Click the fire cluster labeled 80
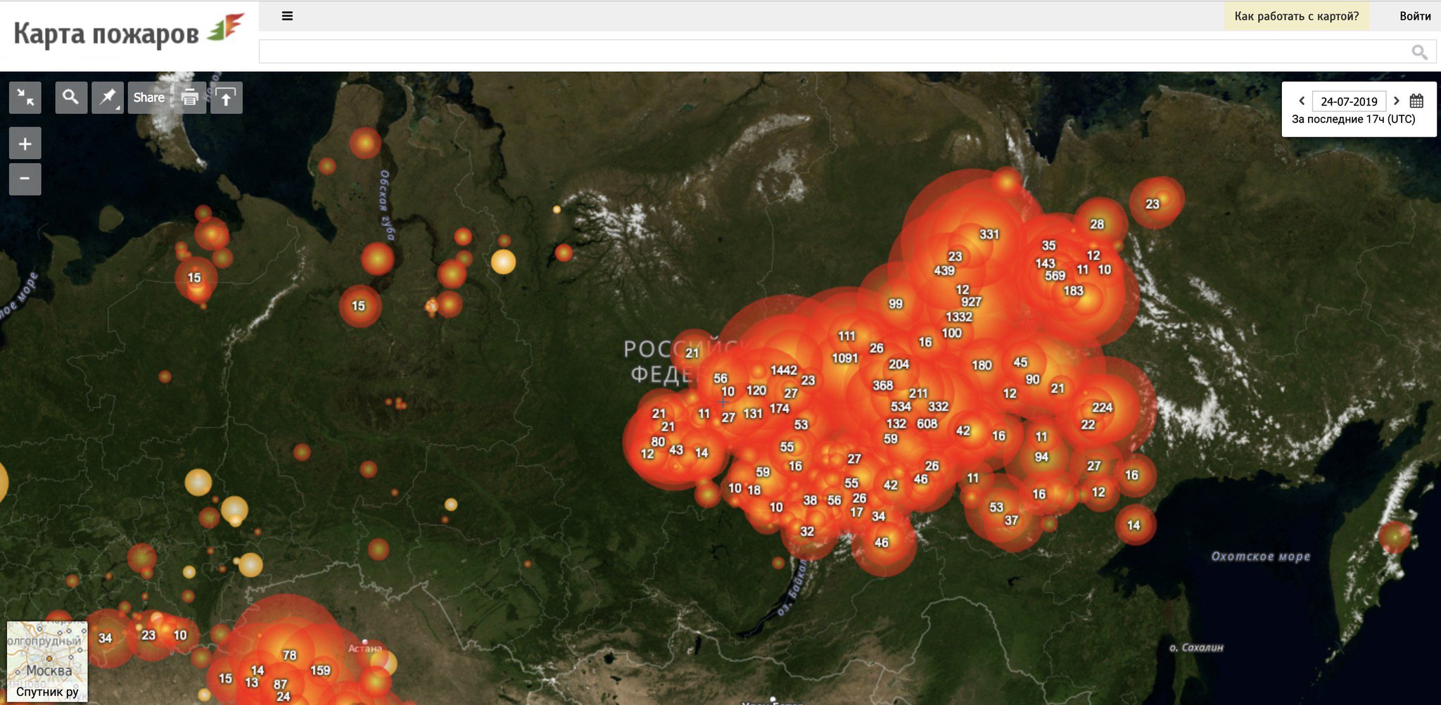This screenshot has width=1441, height=705. pos(658,442)
